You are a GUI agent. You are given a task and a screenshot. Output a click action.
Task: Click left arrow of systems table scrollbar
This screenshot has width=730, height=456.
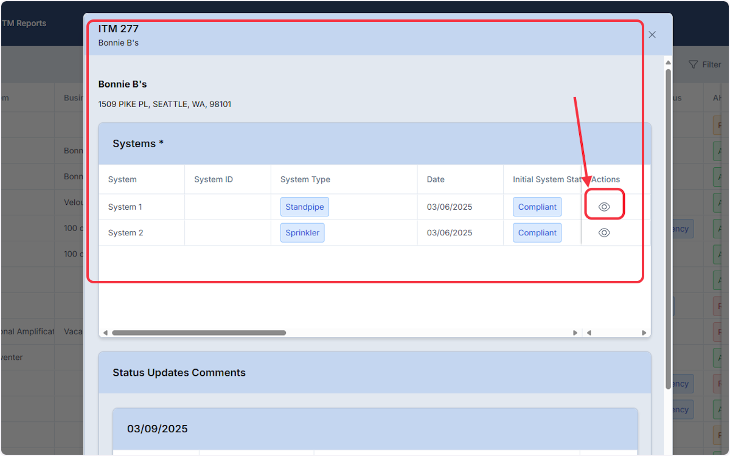pyautogui.click(x=105, y=333)
